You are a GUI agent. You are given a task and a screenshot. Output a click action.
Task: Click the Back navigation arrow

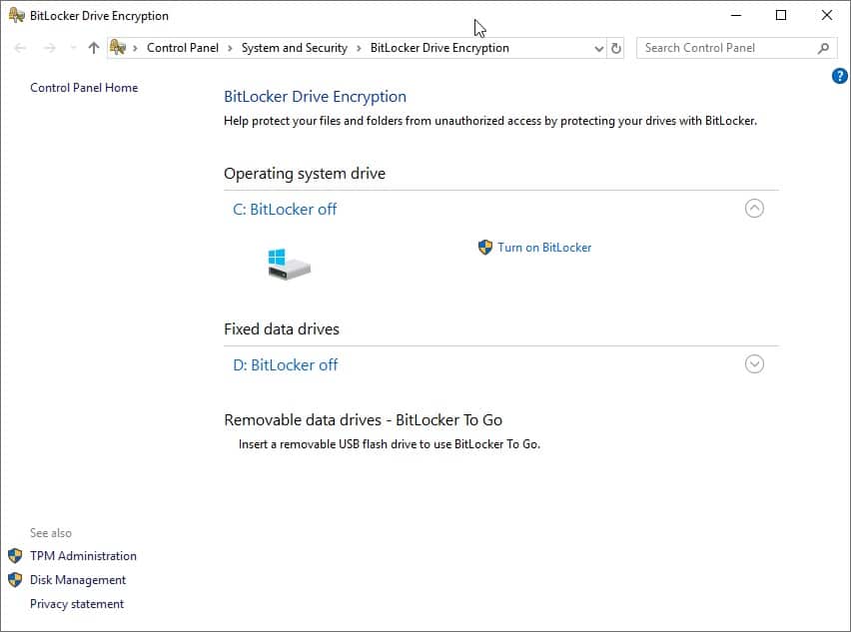20,48
